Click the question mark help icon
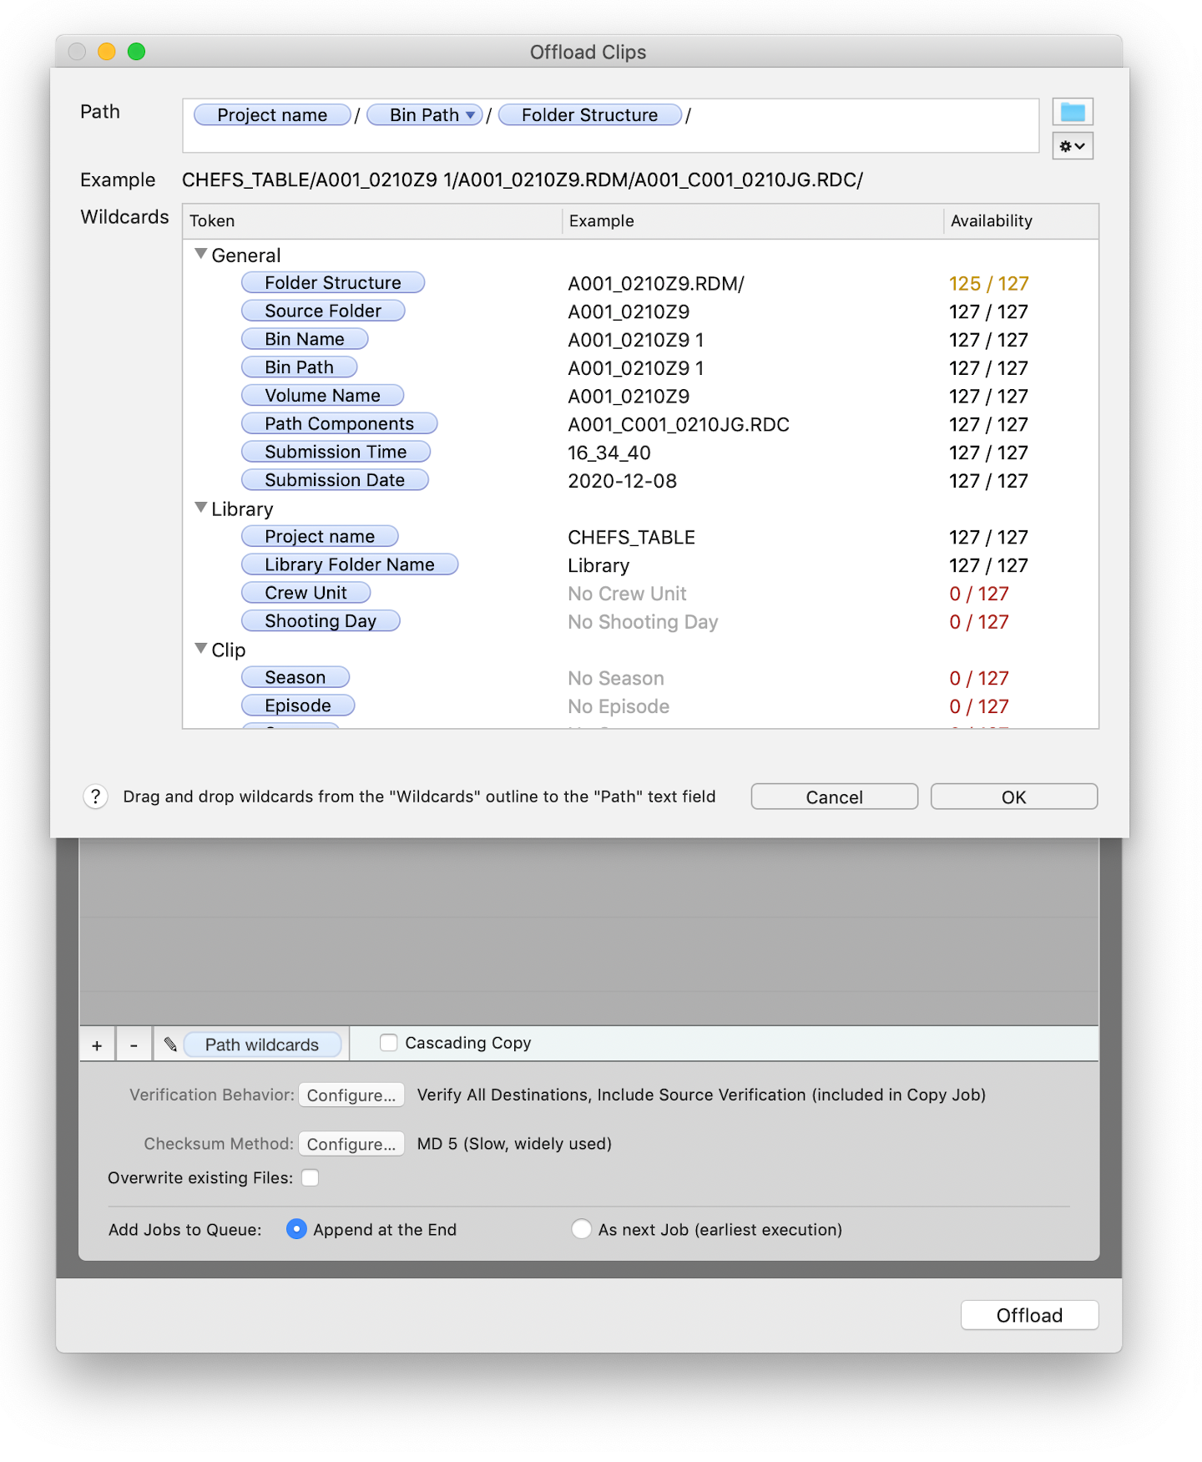The width and height of the screenshot is (1202, 1462). click(x=96, y=797)
